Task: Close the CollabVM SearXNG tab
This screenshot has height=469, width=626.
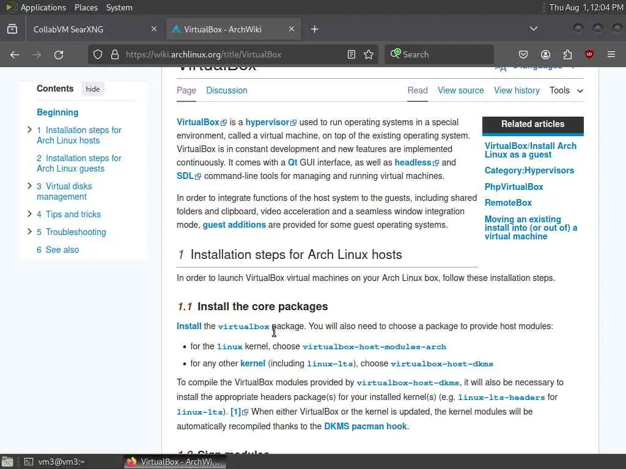Action: point(154,29)
